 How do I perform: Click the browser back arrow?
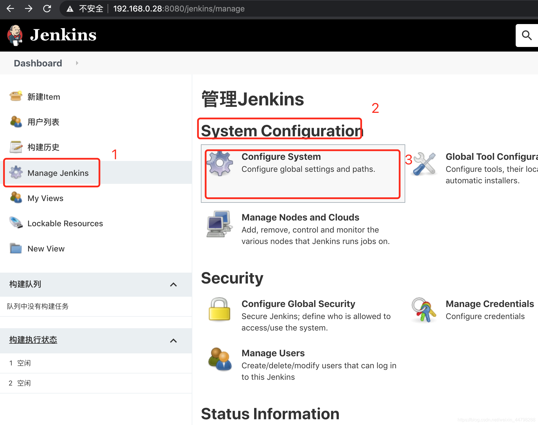coord(10,9)
